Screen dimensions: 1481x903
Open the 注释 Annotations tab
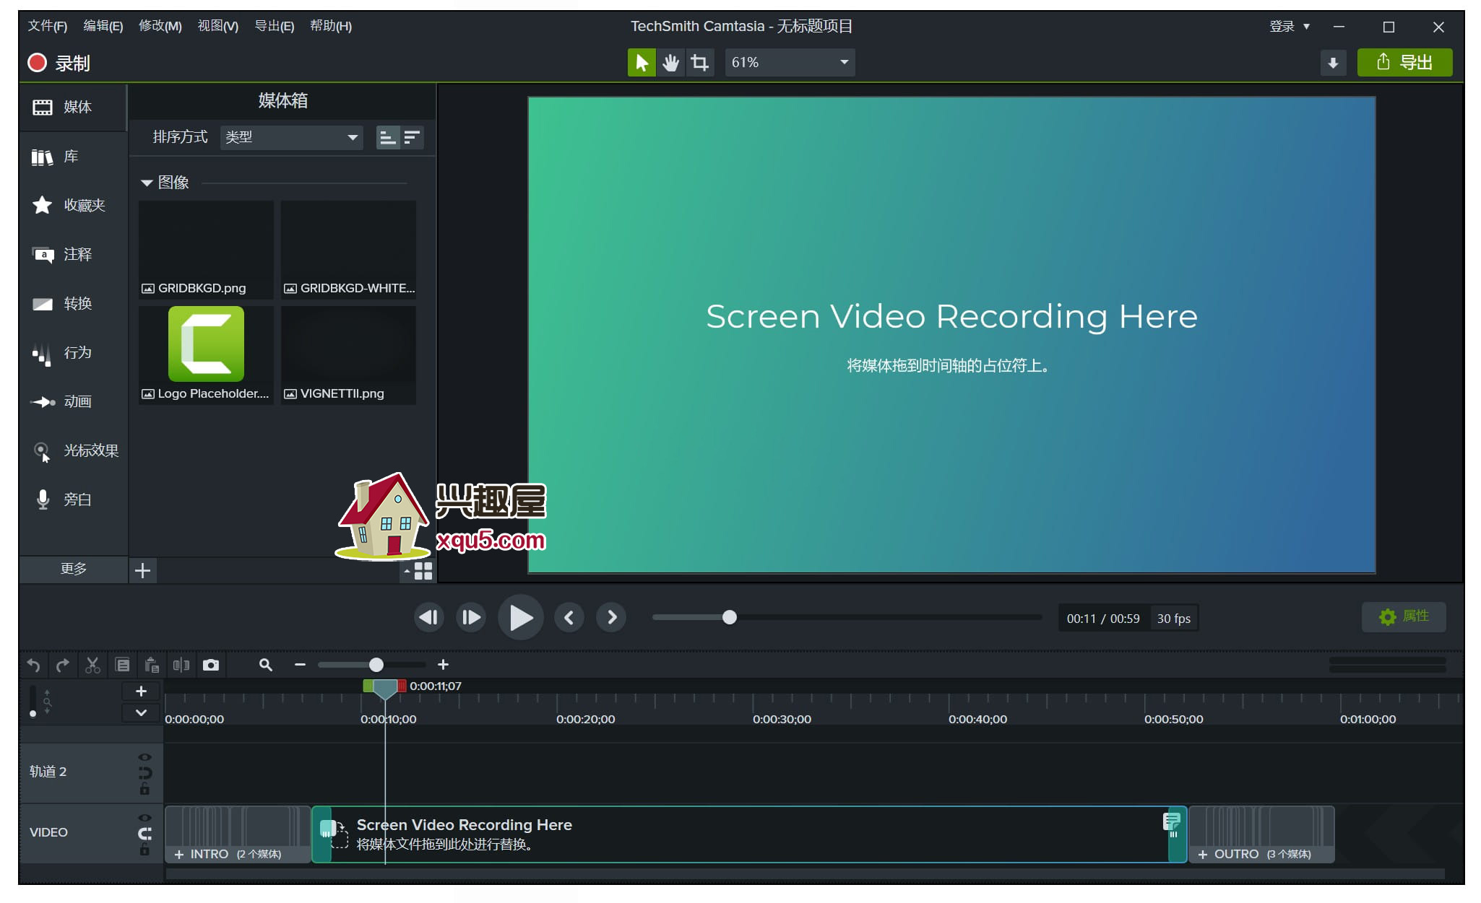[73, 255]
